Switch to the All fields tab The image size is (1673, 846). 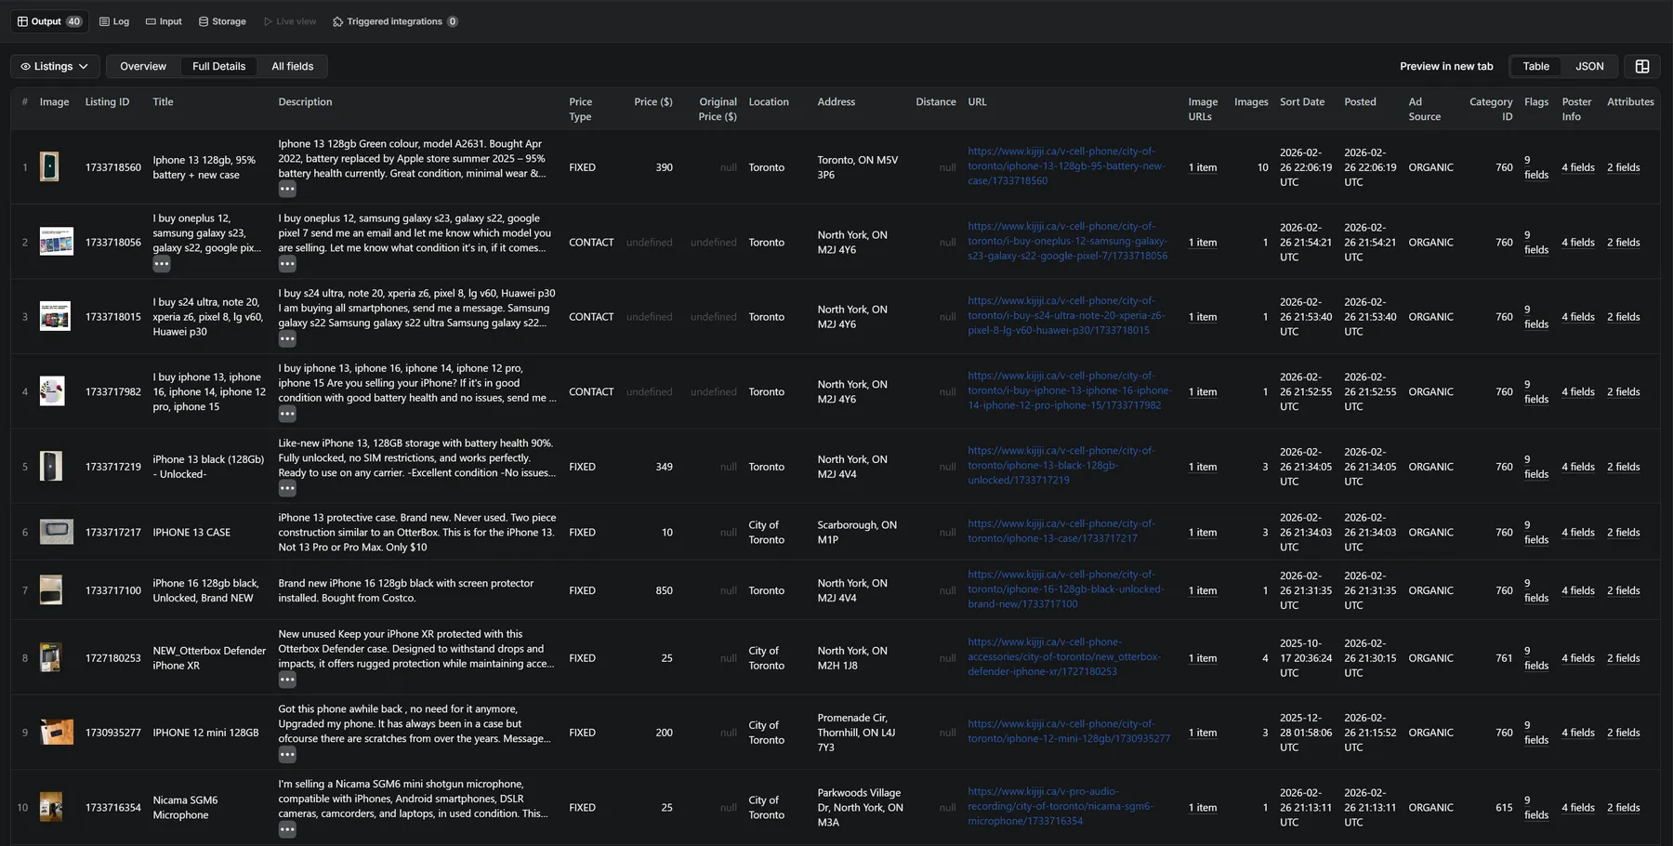pos(292,66)
